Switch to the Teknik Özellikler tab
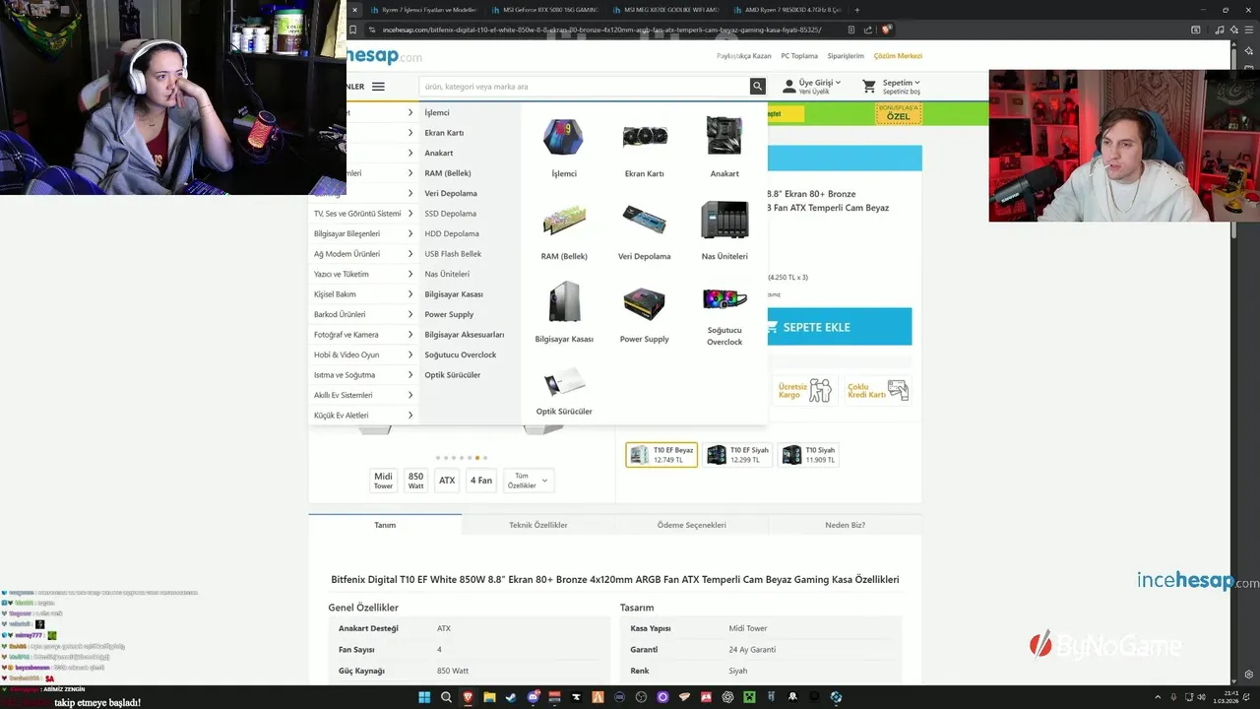 (x=538, y=525)
